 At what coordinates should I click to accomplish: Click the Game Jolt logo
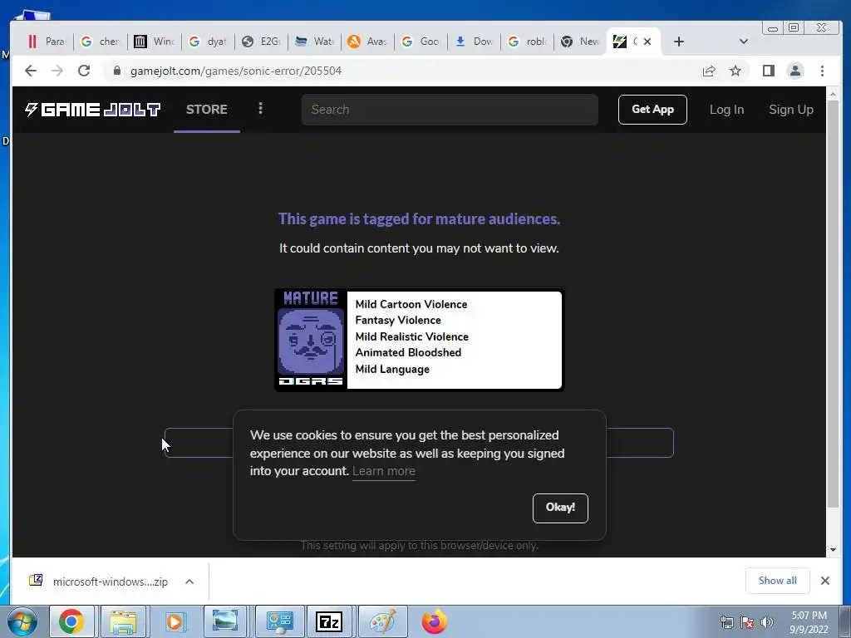pyautogui.click(x=92, y=110)
